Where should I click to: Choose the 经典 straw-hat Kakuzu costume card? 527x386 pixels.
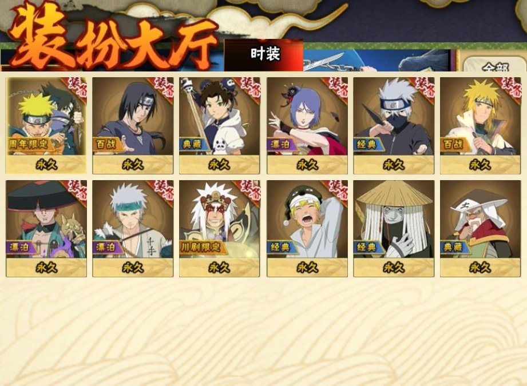(x=394, y=228)
